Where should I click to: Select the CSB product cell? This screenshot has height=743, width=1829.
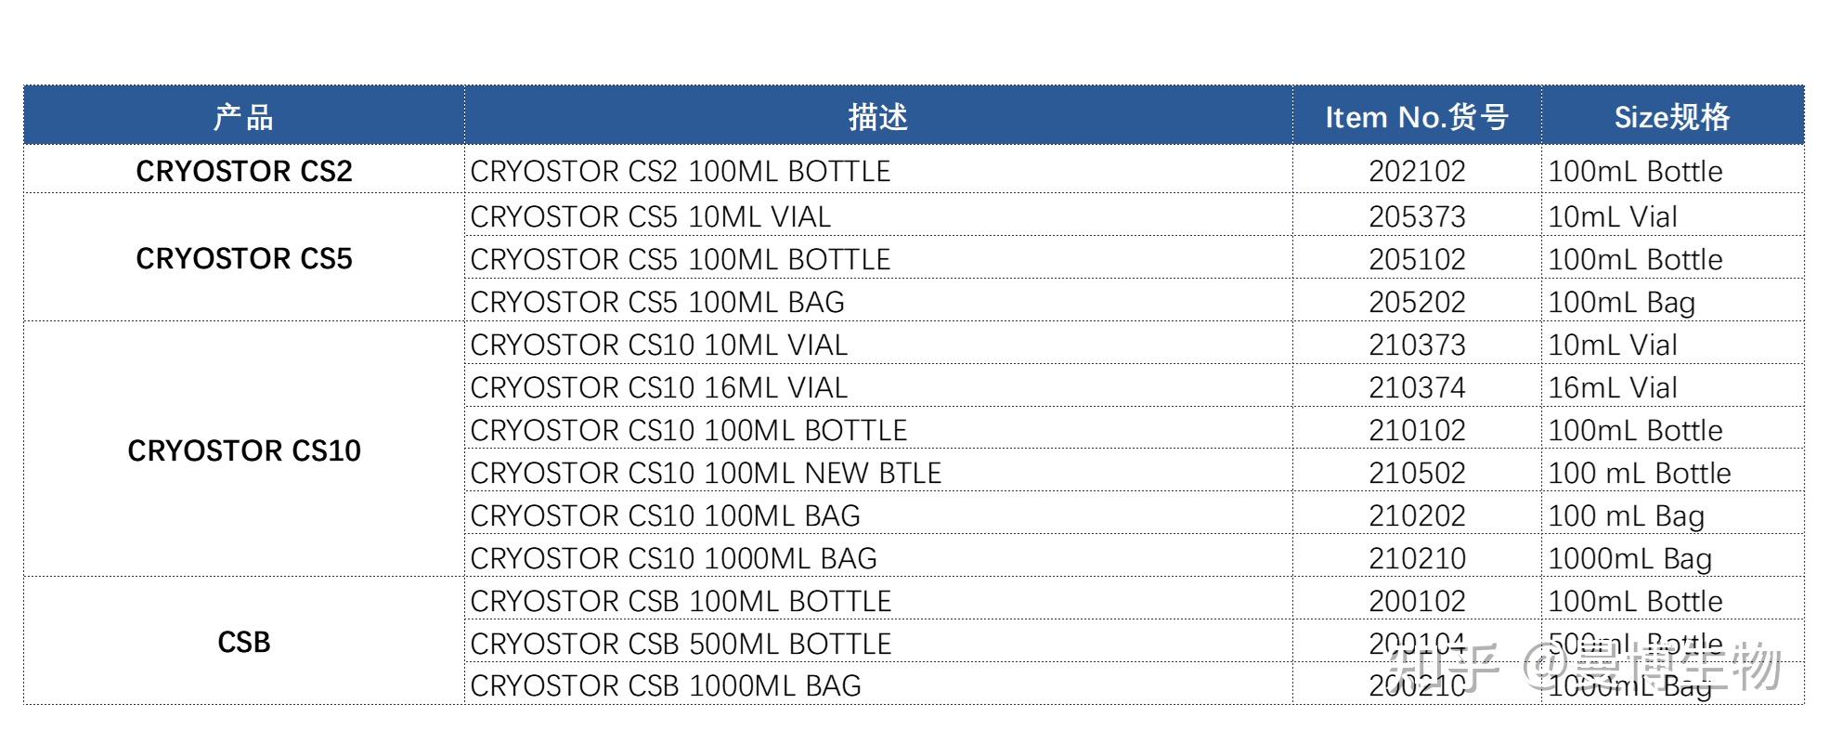tap(243, 642)
